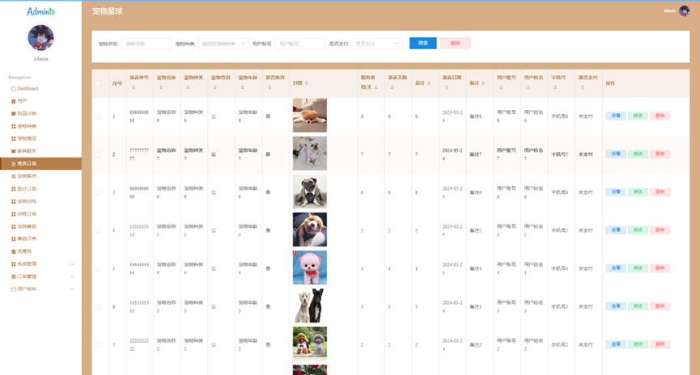The image size is (700, 375).
Task: Sort table by 用户账号 column arrow
Action: pyautogui.click(x=501, y=87)
